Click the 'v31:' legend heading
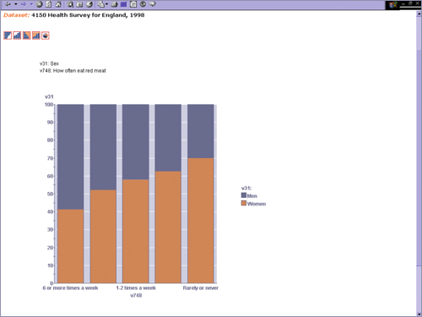422x317 pixels. 246,189
